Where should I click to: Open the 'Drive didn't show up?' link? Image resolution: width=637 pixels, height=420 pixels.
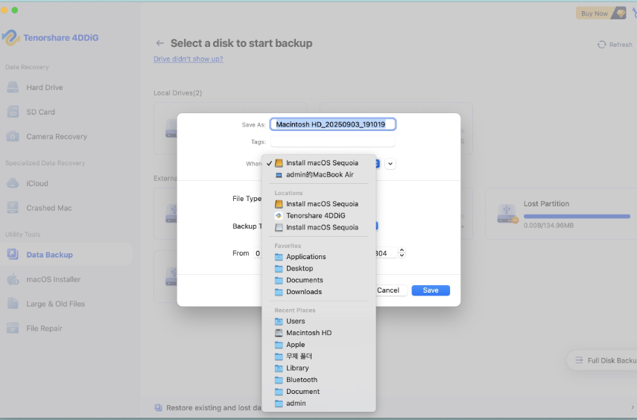[188, 59]
